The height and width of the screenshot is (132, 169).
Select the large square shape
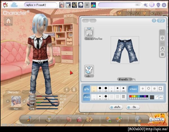[x=160, y=89]
